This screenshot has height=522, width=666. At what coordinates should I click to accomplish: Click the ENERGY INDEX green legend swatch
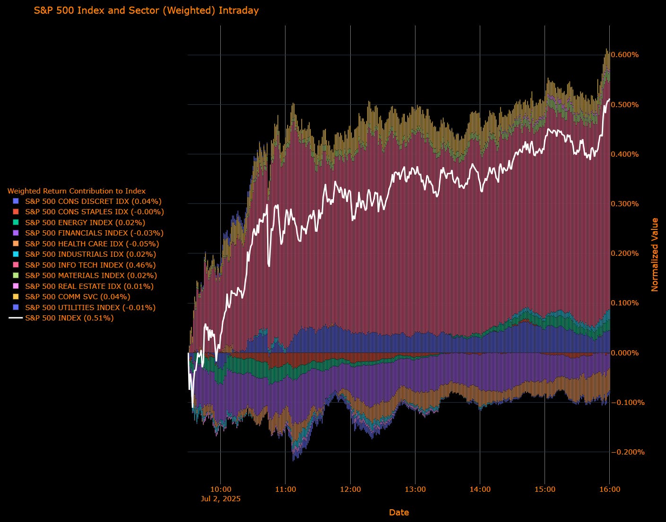(x=16, y=222)
